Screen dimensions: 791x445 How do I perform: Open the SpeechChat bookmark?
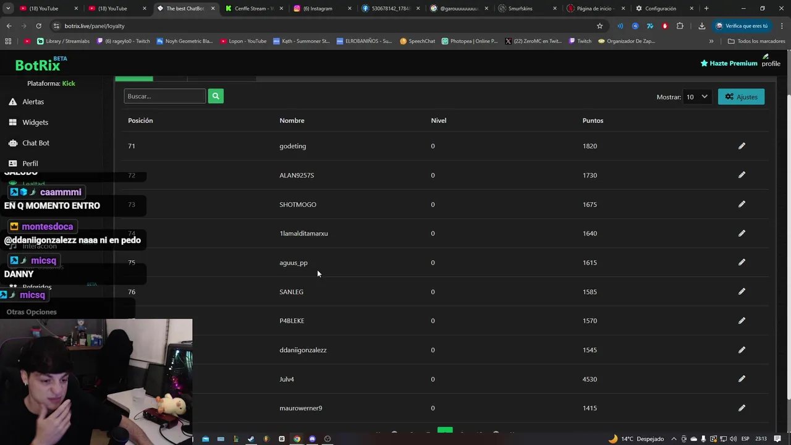click(417, 41)
